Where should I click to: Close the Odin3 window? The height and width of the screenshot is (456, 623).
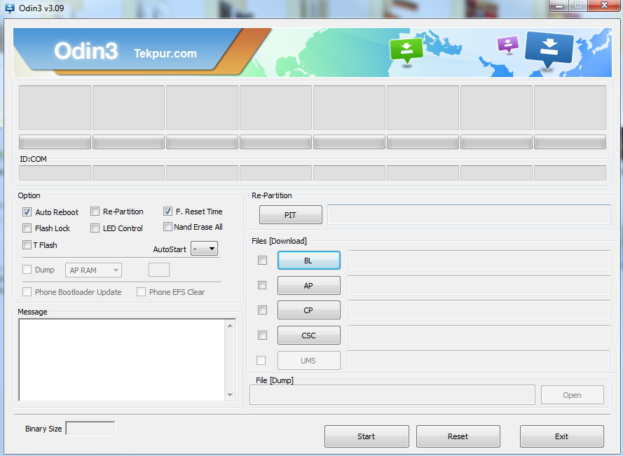click(x=604, y=6)
